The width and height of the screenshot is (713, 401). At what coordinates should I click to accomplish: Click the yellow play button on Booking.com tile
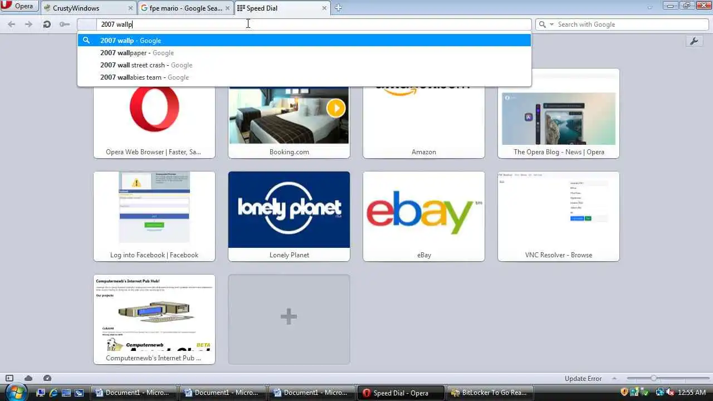(336, 107)
